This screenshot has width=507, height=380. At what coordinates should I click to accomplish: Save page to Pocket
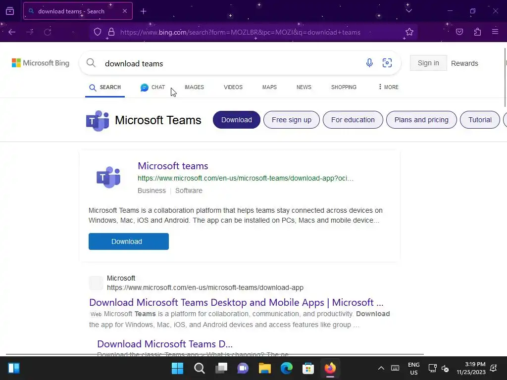(x=459, y=32)
